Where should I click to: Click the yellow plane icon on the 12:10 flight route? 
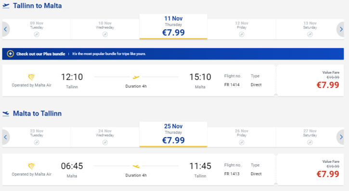click(136, 77)
